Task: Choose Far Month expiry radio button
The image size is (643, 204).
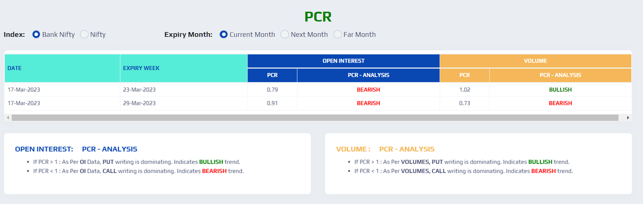Action: coord(338,35)
